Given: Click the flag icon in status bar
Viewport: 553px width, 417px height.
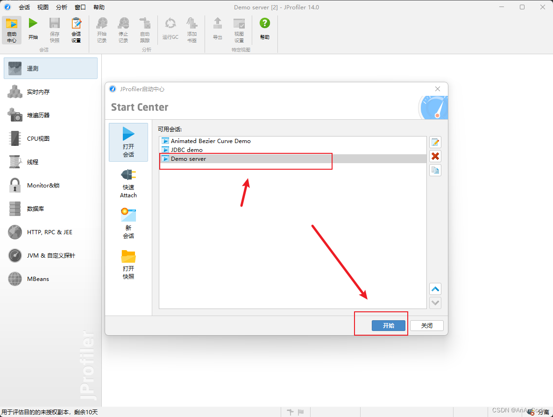Looking at the screenshot, I should pos(301,412).
